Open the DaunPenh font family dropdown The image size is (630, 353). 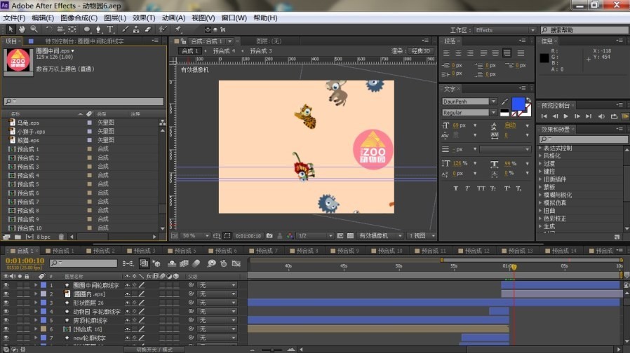(x=493, y=102)
